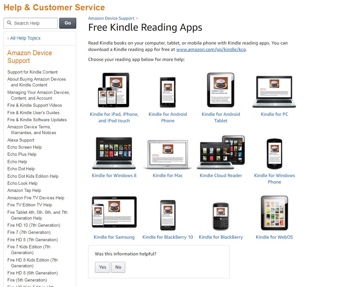Open the Kindle for Samsung text link
The image size is (352, 287).
(114, 237)
